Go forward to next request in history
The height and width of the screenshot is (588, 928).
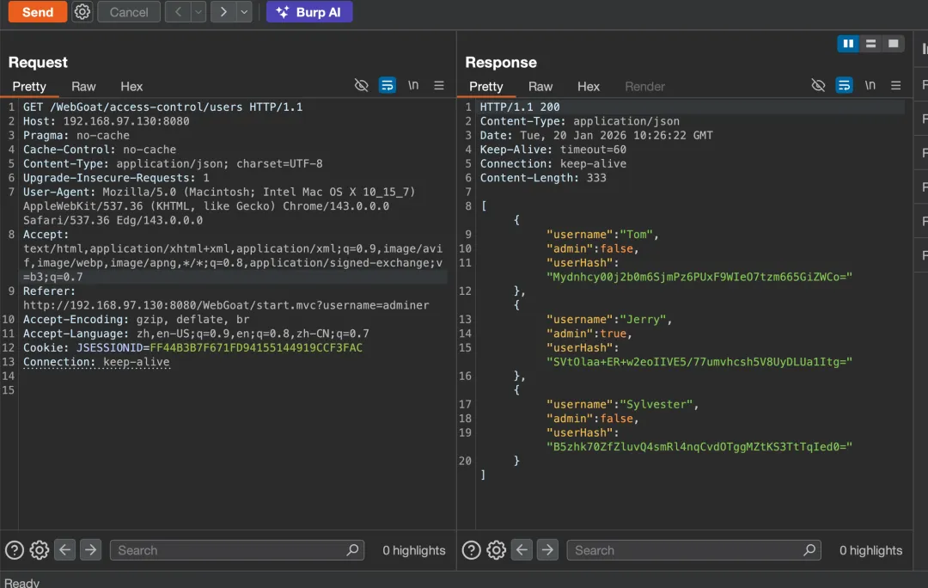point(223,12)
